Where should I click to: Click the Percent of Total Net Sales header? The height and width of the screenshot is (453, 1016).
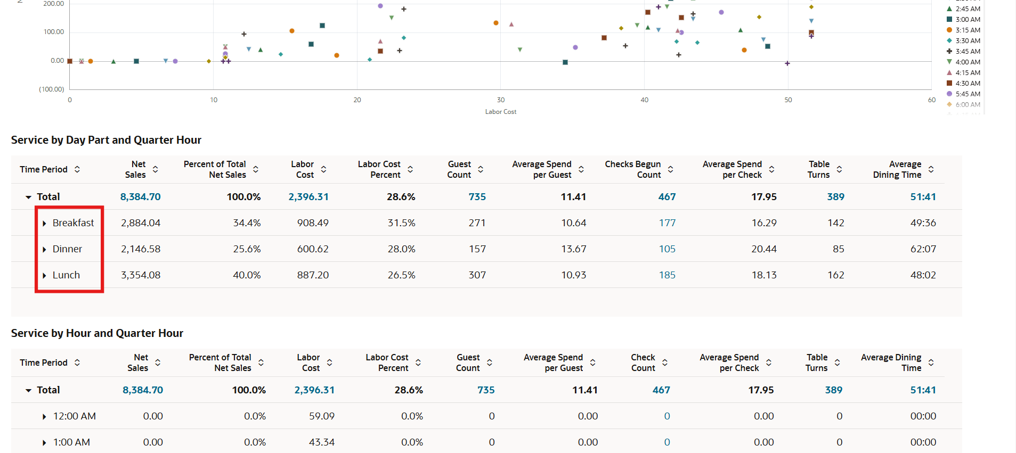tap(215, 169)
